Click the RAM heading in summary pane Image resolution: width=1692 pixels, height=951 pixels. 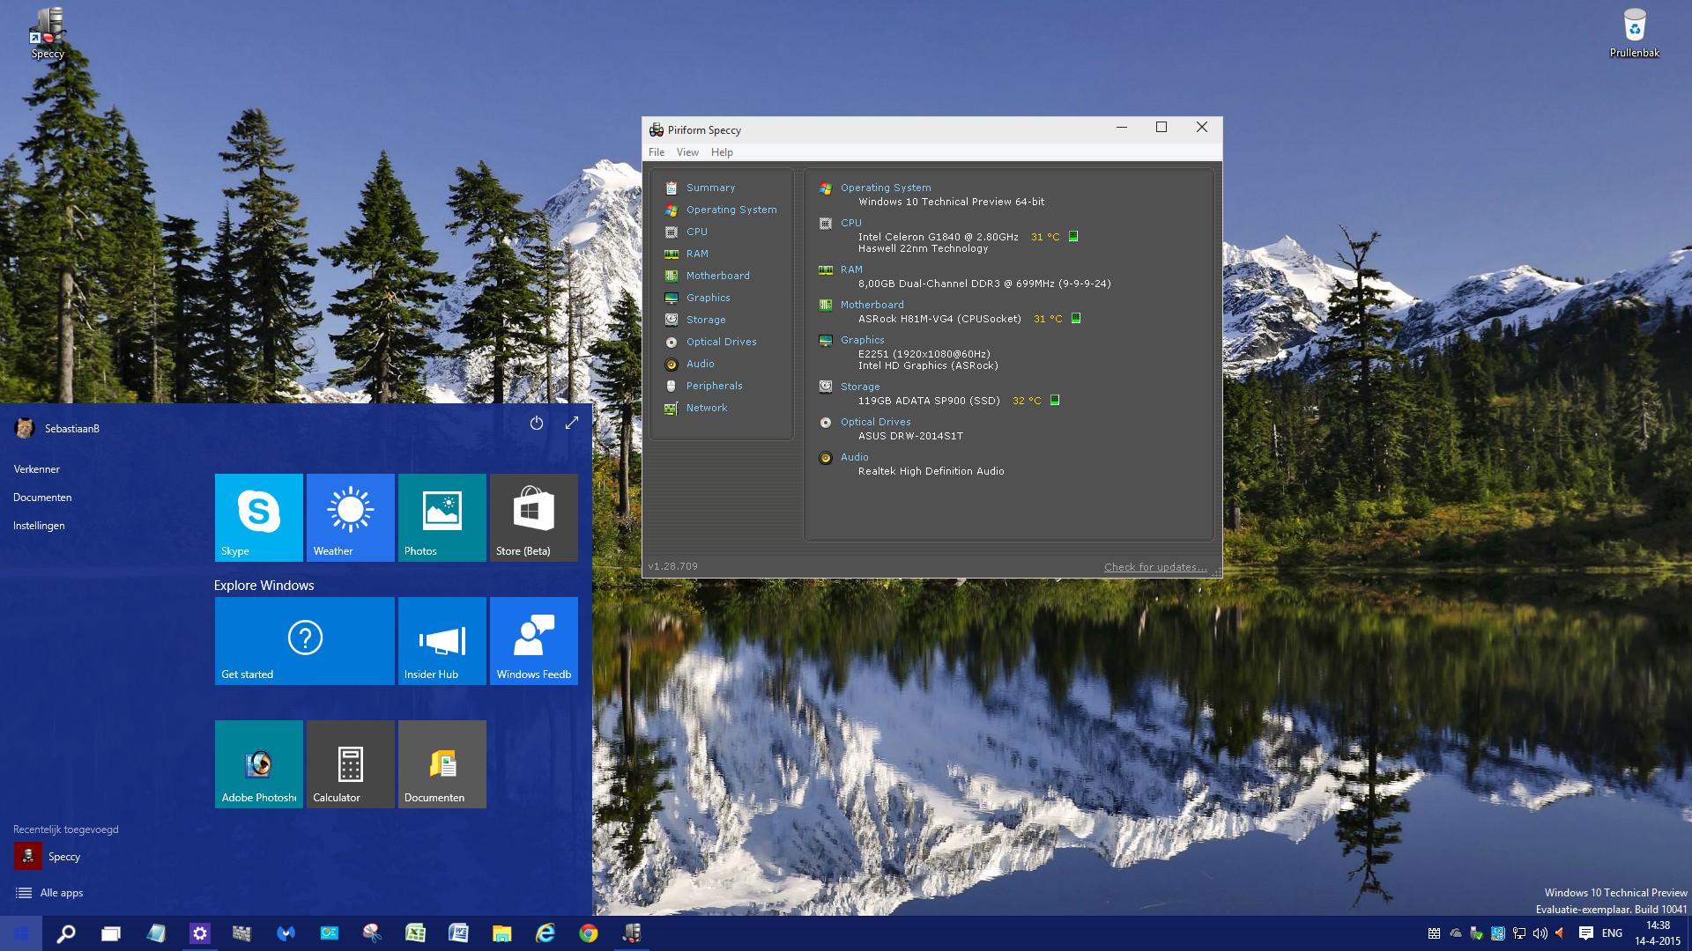coord(851,269)
